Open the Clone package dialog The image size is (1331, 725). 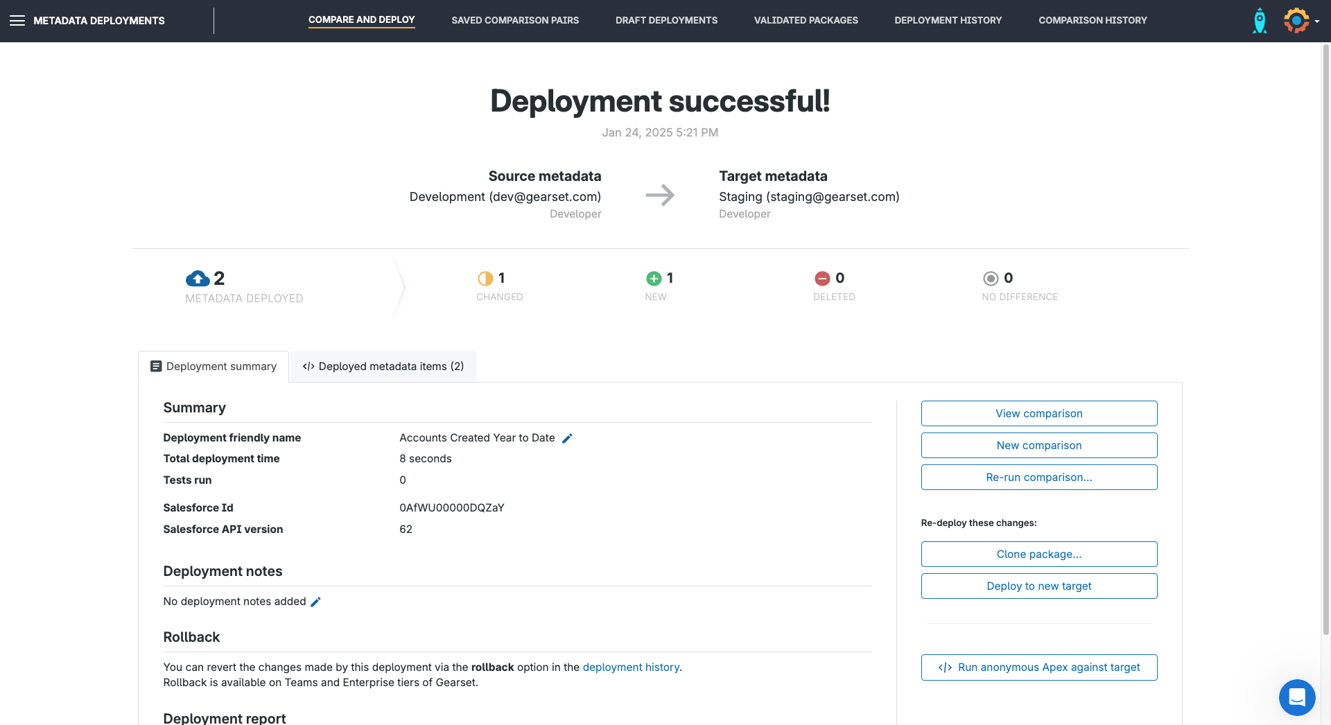pyautogui.click(x=1038, y=554)
